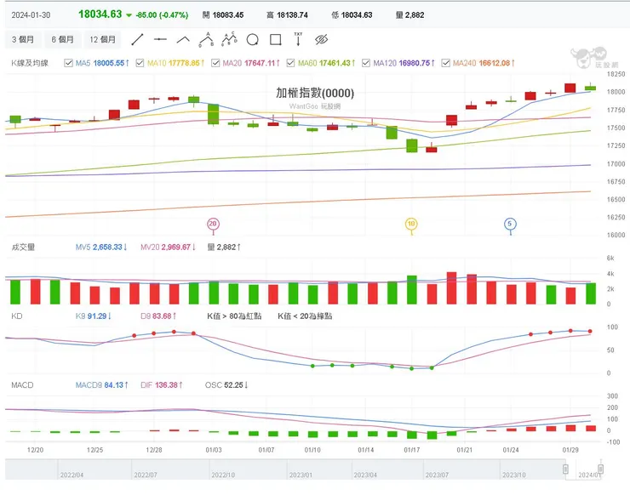
Task: Uncheck the MA240 moving average checkbox
Action: coord(445,63)
